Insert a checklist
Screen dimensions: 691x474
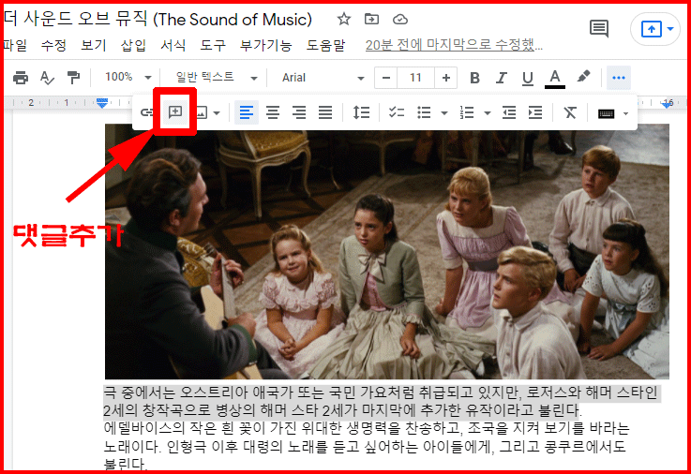pyautogui.click(x=397, y=112)
